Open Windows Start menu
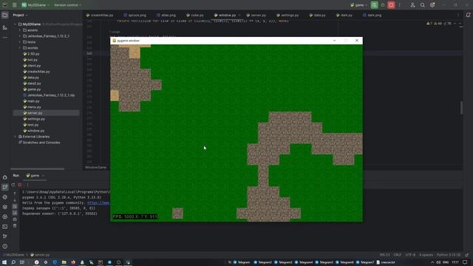Viewport: 473px width, 266px height. click(x=4, y=262)
